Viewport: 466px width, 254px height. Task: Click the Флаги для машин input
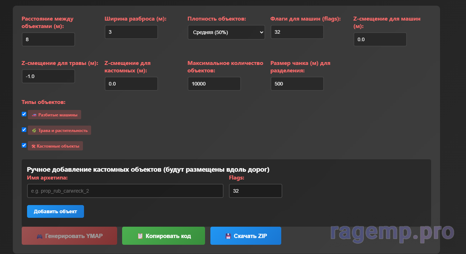[x=297, y=32]
